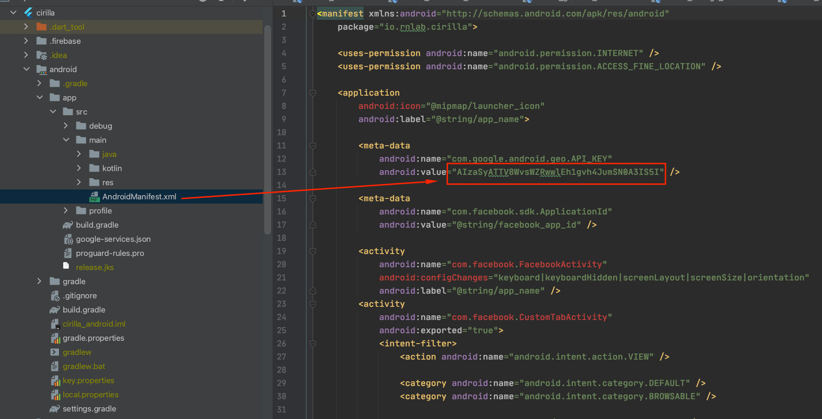Click the release.jks file icon
822x419 pixels.
point(66,266)
